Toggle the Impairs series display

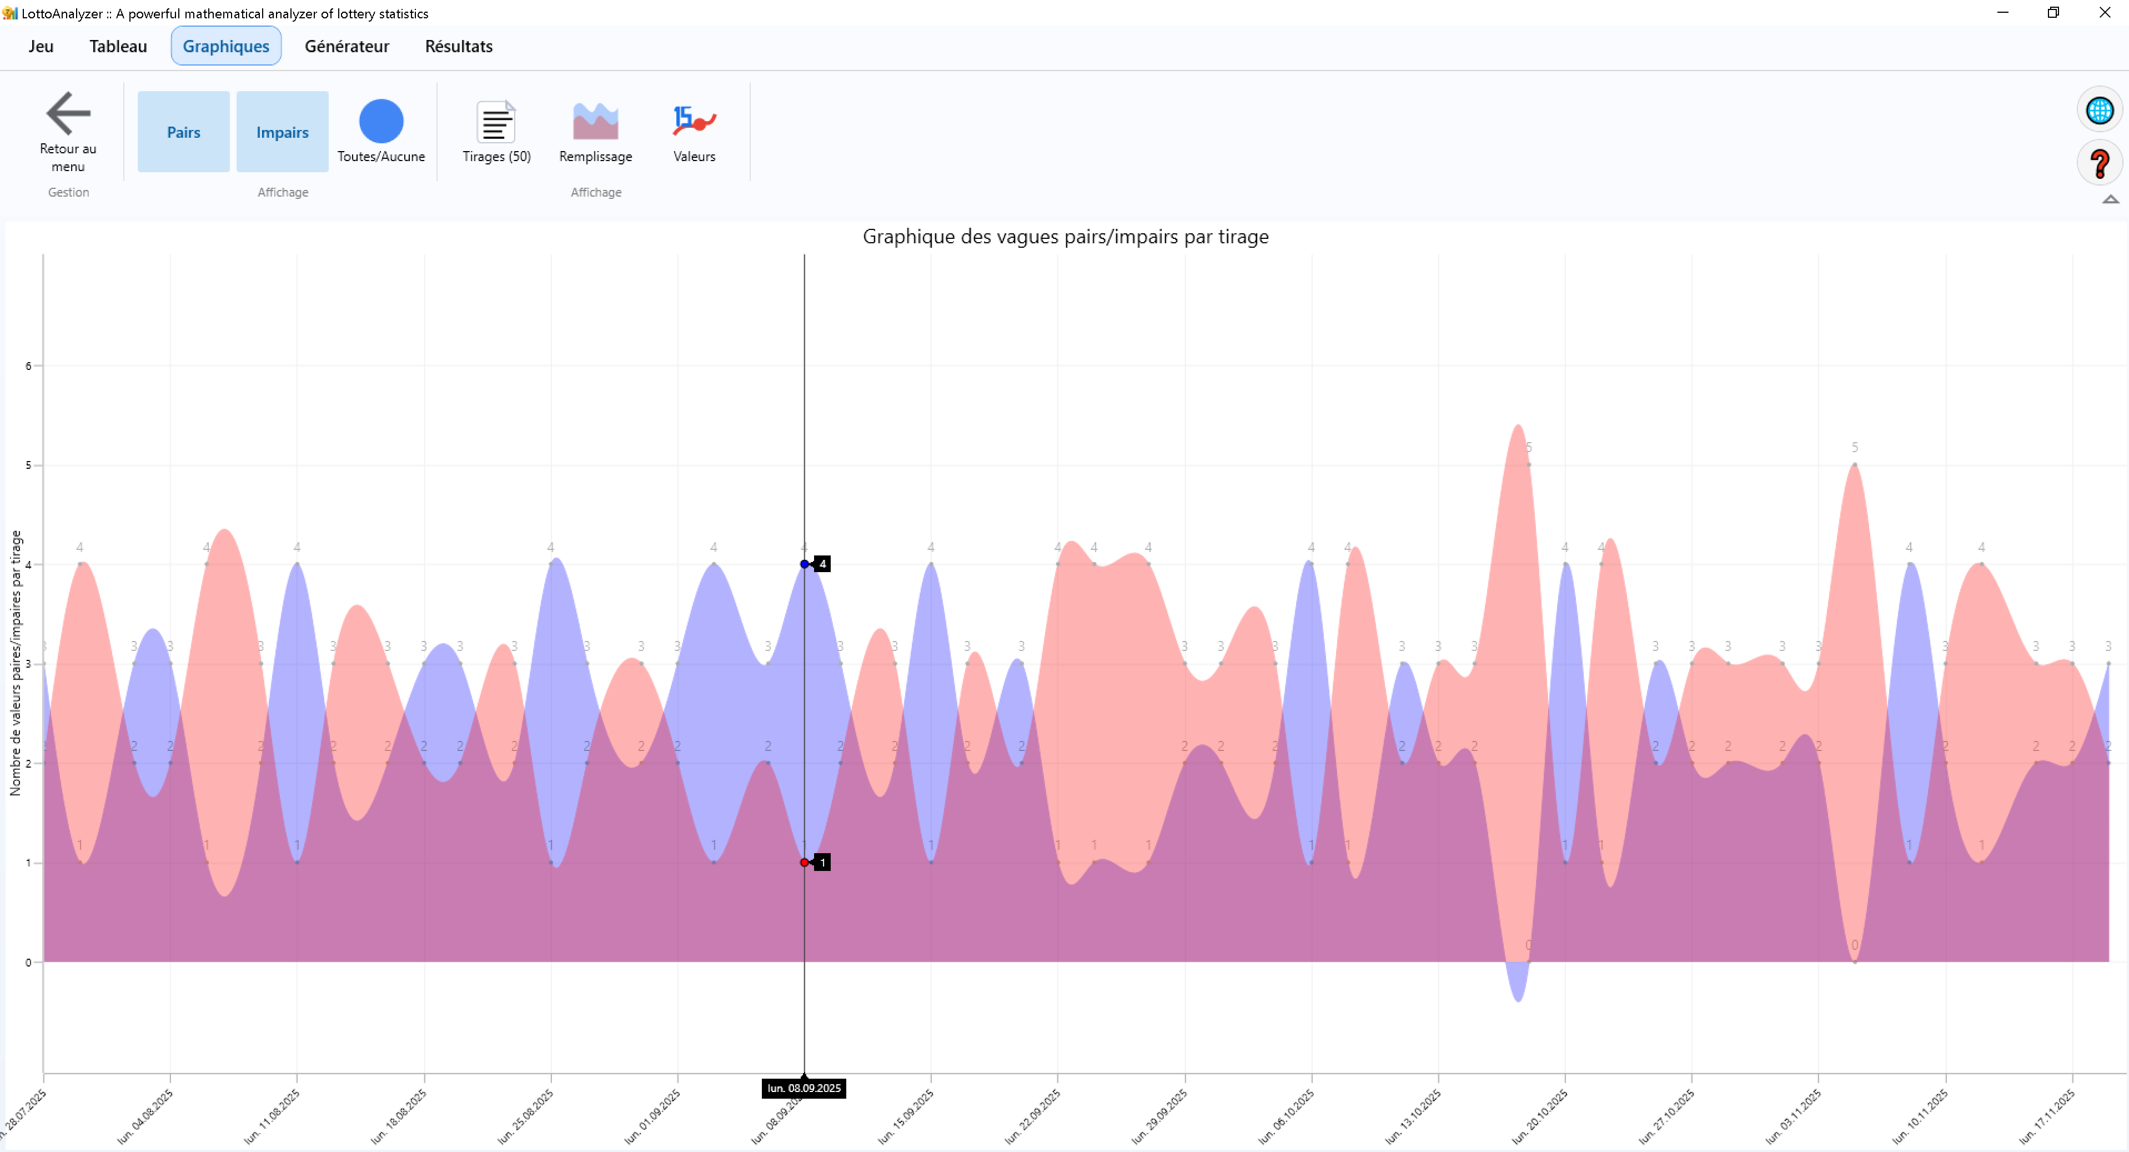[283, 132]
